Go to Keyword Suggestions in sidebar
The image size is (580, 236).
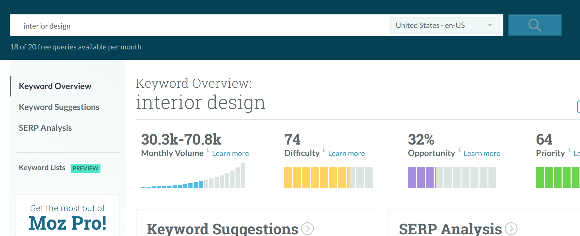tap(59, 107)
